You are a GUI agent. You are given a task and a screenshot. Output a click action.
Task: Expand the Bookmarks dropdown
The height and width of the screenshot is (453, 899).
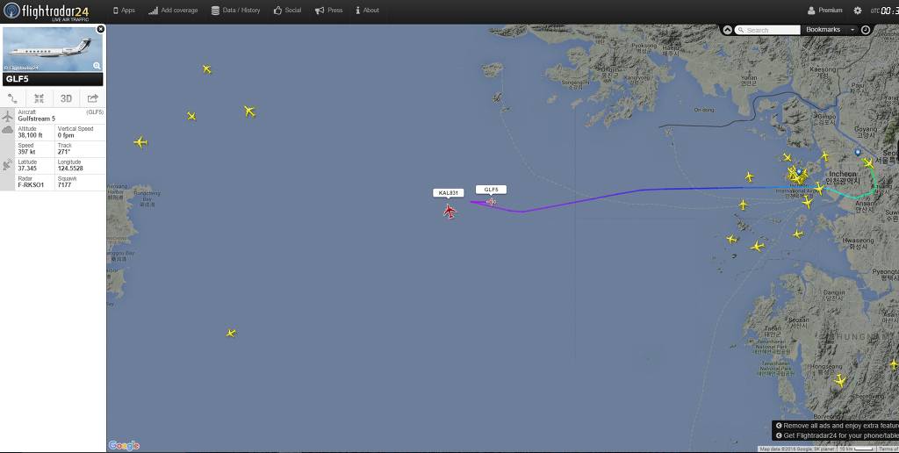click(x=829, y=30)
